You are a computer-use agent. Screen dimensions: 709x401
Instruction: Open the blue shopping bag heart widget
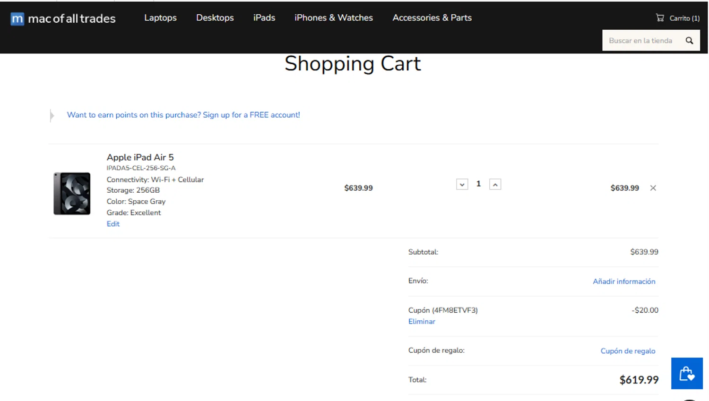[x=687, y=374]
